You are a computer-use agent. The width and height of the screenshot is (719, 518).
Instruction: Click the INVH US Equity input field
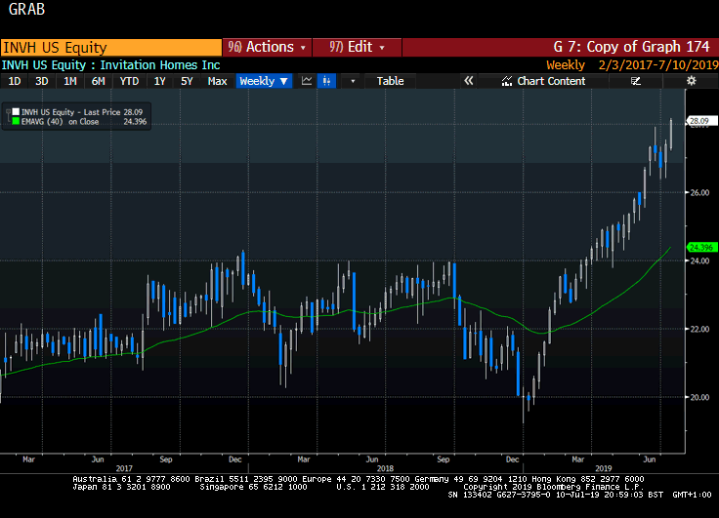pos(110,47)
